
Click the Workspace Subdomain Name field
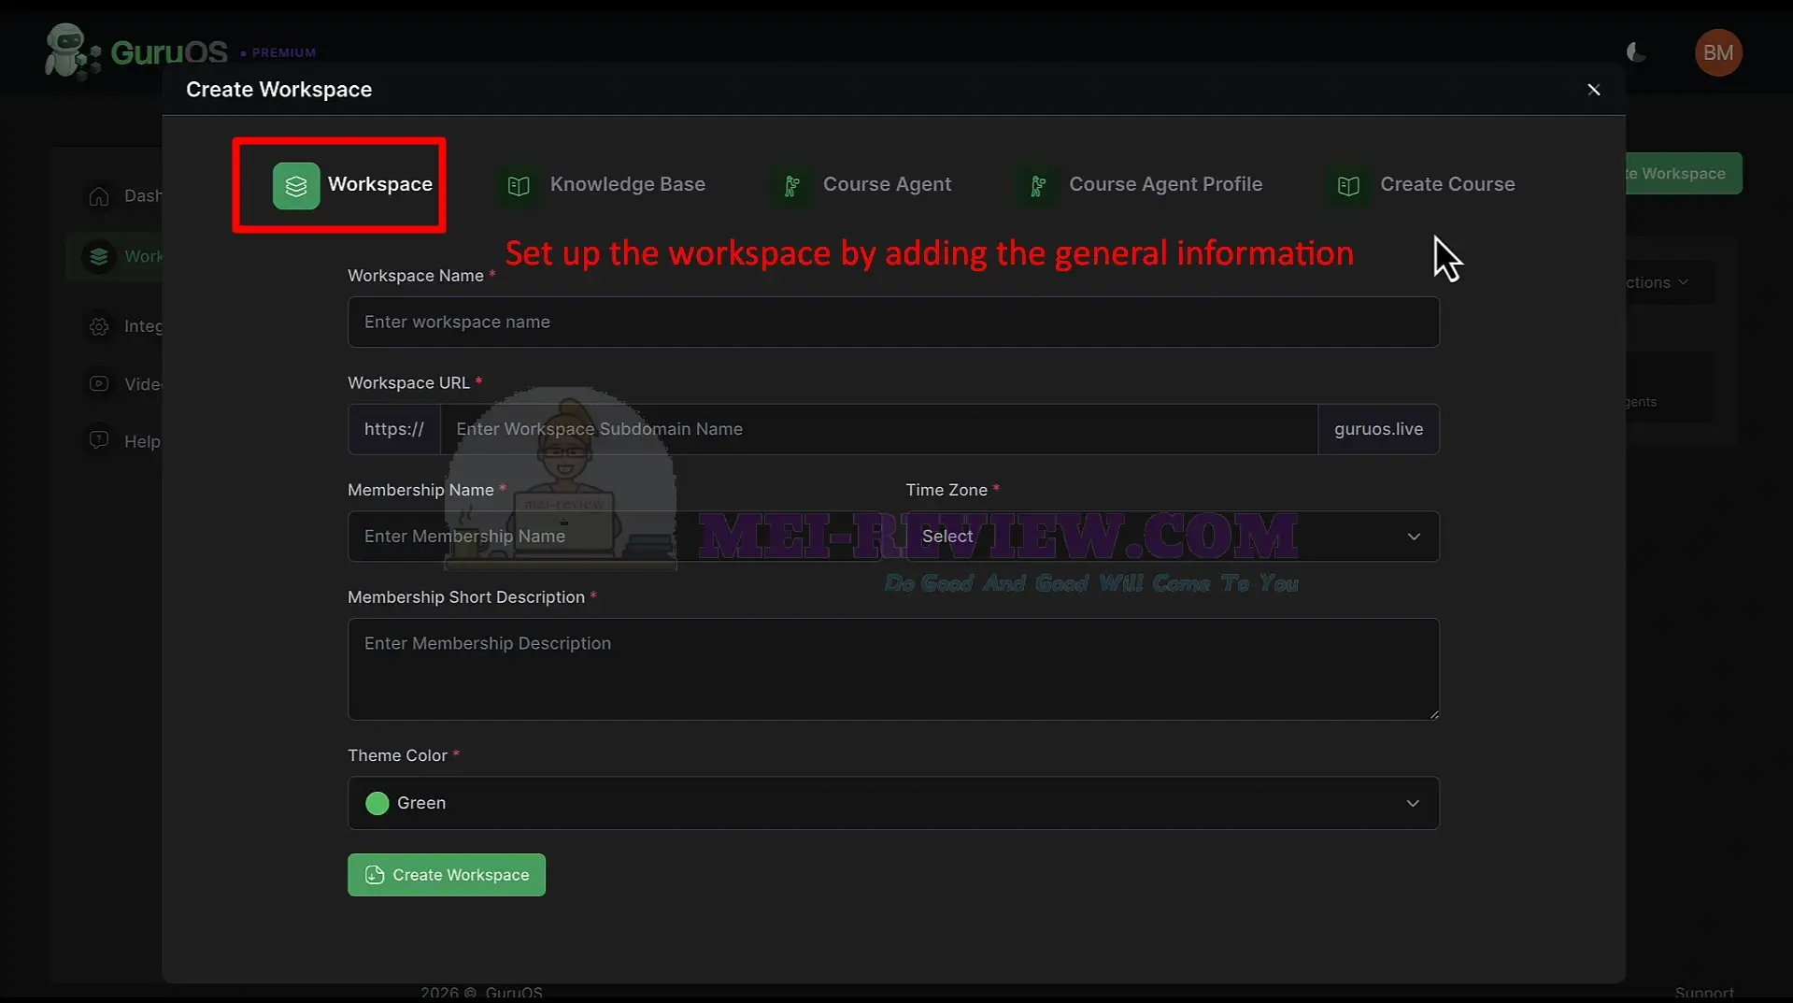pos(878,429)
